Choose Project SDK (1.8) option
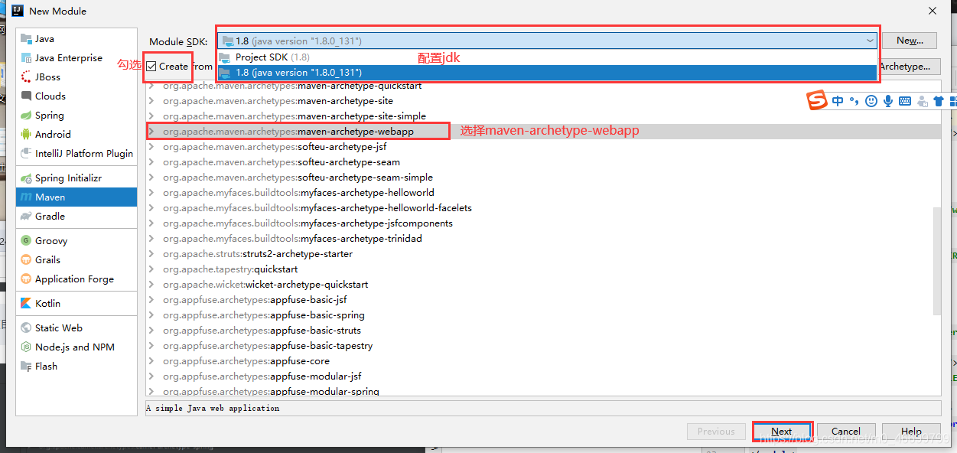The width and height of the screenshot is (957, 453). 547,57
